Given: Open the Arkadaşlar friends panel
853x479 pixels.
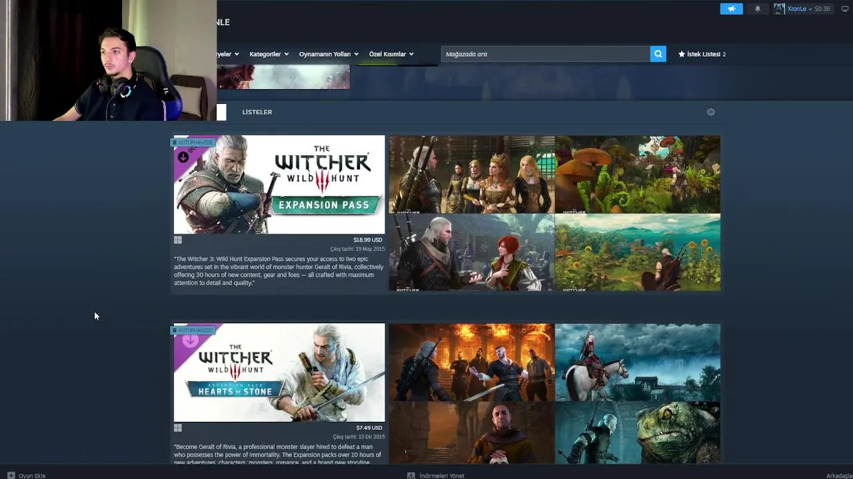Looking at the screenshot, I should 839,476.
